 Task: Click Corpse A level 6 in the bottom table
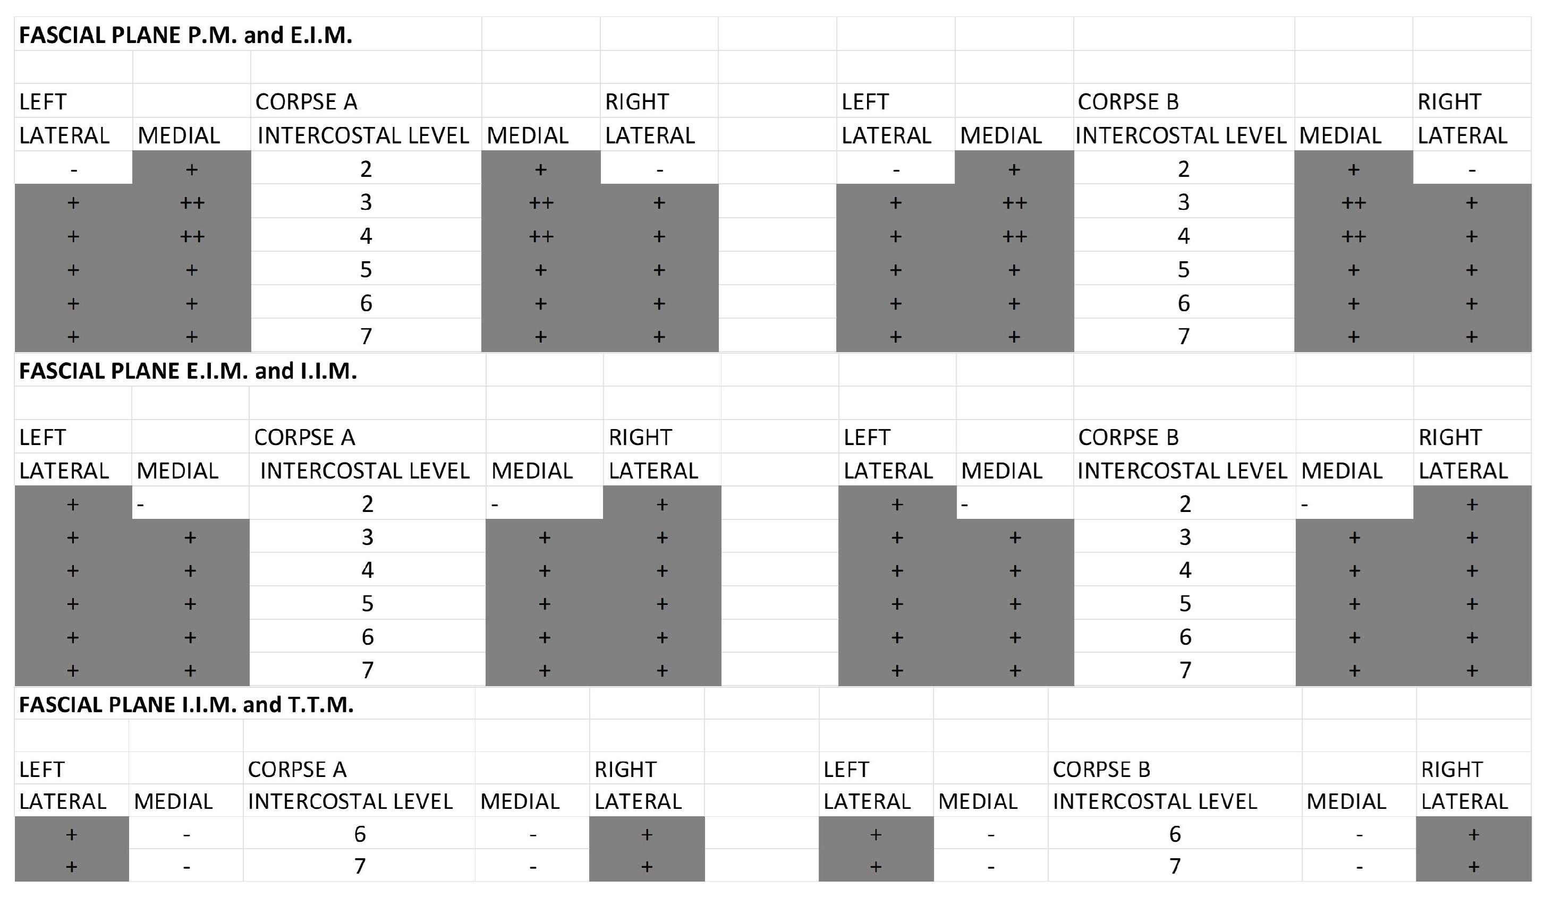click(360, 834)
